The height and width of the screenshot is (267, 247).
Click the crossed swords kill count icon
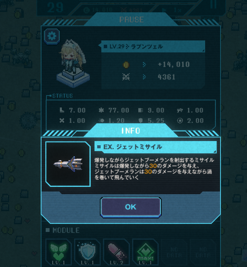tap(126, 77)
